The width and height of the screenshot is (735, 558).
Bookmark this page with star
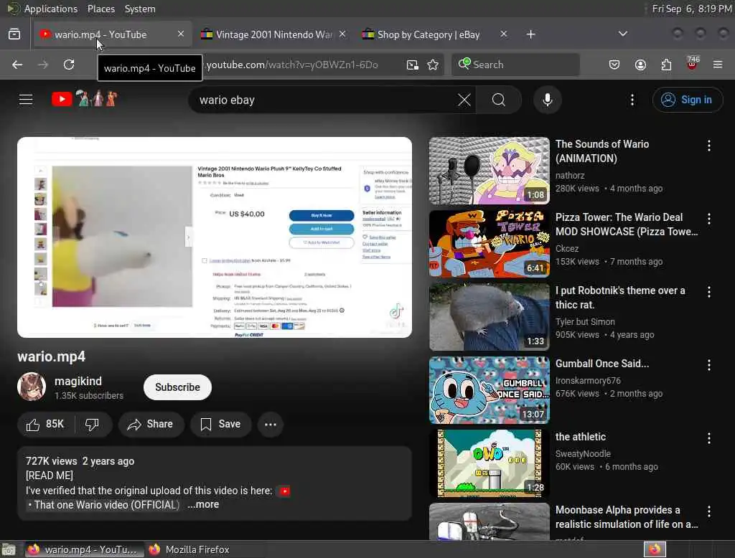point(433,65)
